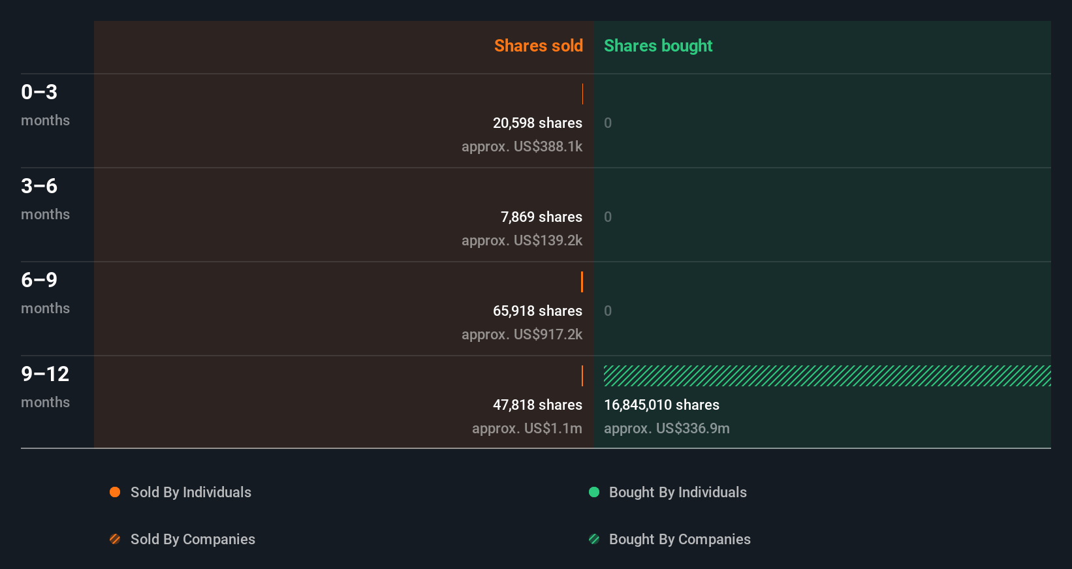Click the 9–12 months row label
The width and height of the screenshot is (1072, 569).
click(45, 386)
